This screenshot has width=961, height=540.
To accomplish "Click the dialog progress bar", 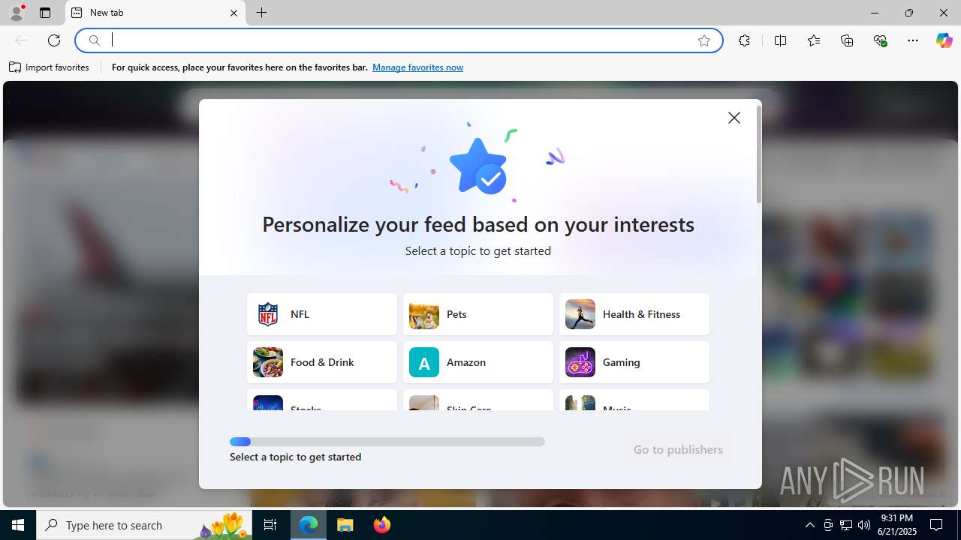I will (x=387, y=442).
